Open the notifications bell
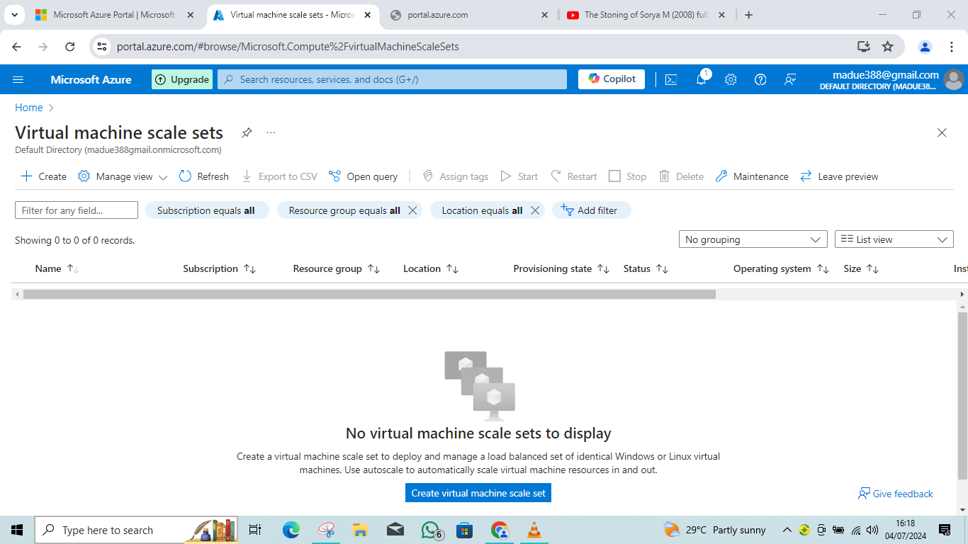The height and width of the screenshot is (544, 968). click(701, 79)
